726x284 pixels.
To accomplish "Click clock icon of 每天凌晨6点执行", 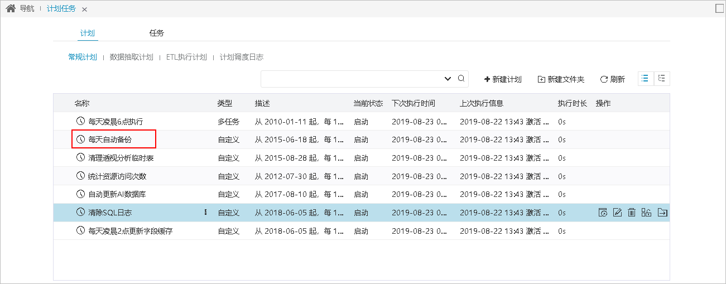I will [80, 121].
